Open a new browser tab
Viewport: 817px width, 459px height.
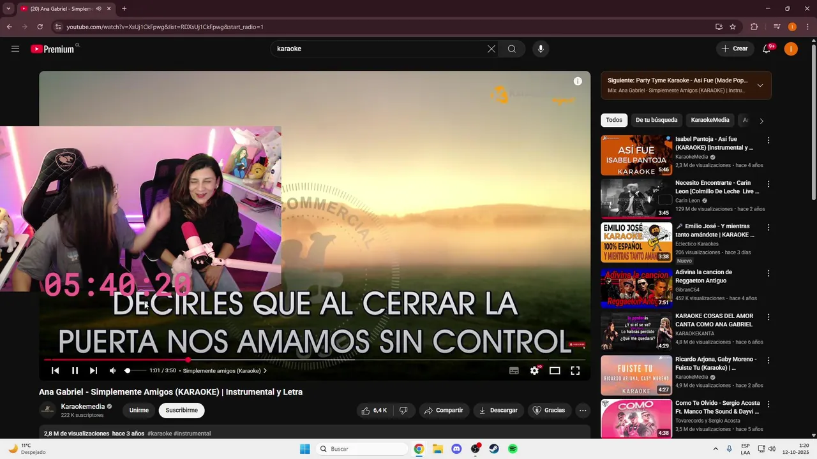click(x=124, y=9)
